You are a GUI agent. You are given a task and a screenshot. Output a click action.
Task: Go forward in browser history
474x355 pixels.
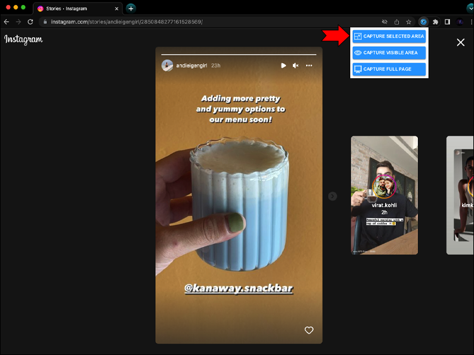[x=18, y=21]
